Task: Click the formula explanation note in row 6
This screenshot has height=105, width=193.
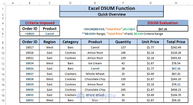Action: [x=122, y=34]
